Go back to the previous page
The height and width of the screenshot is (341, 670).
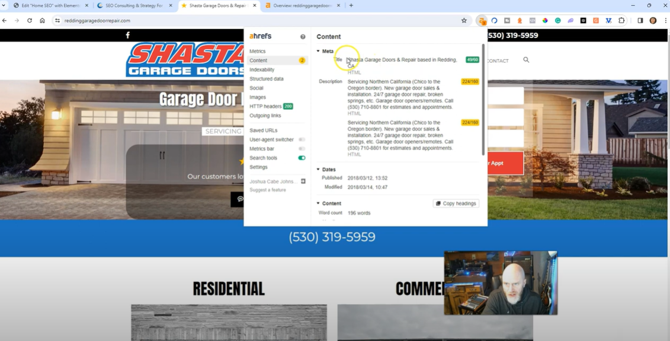tap(4, 21)
